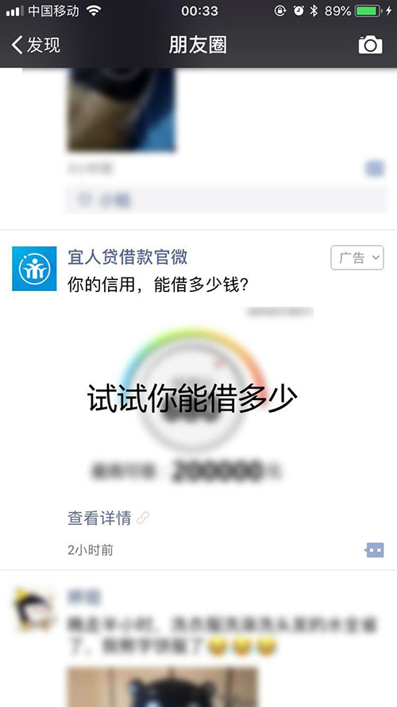The height and width of the screenshot is (707, 397).
Task: Open comment bubble icon on the ad post
Action: coord(375,550)
